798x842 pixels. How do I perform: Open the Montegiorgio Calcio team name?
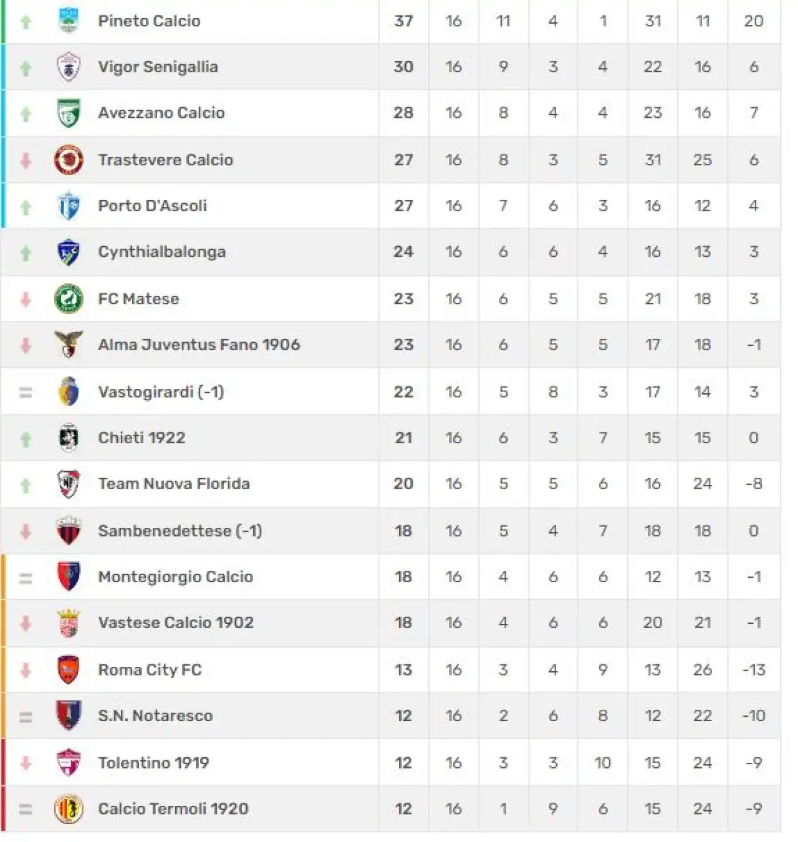point(176,576)
